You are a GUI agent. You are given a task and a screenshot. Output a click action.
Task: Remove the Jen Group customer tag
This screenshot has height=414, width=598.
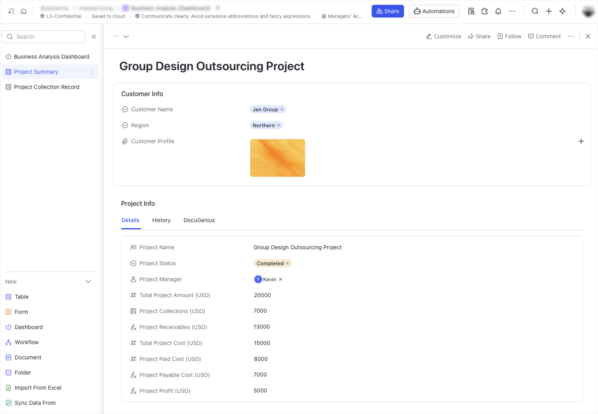(282, 109)
